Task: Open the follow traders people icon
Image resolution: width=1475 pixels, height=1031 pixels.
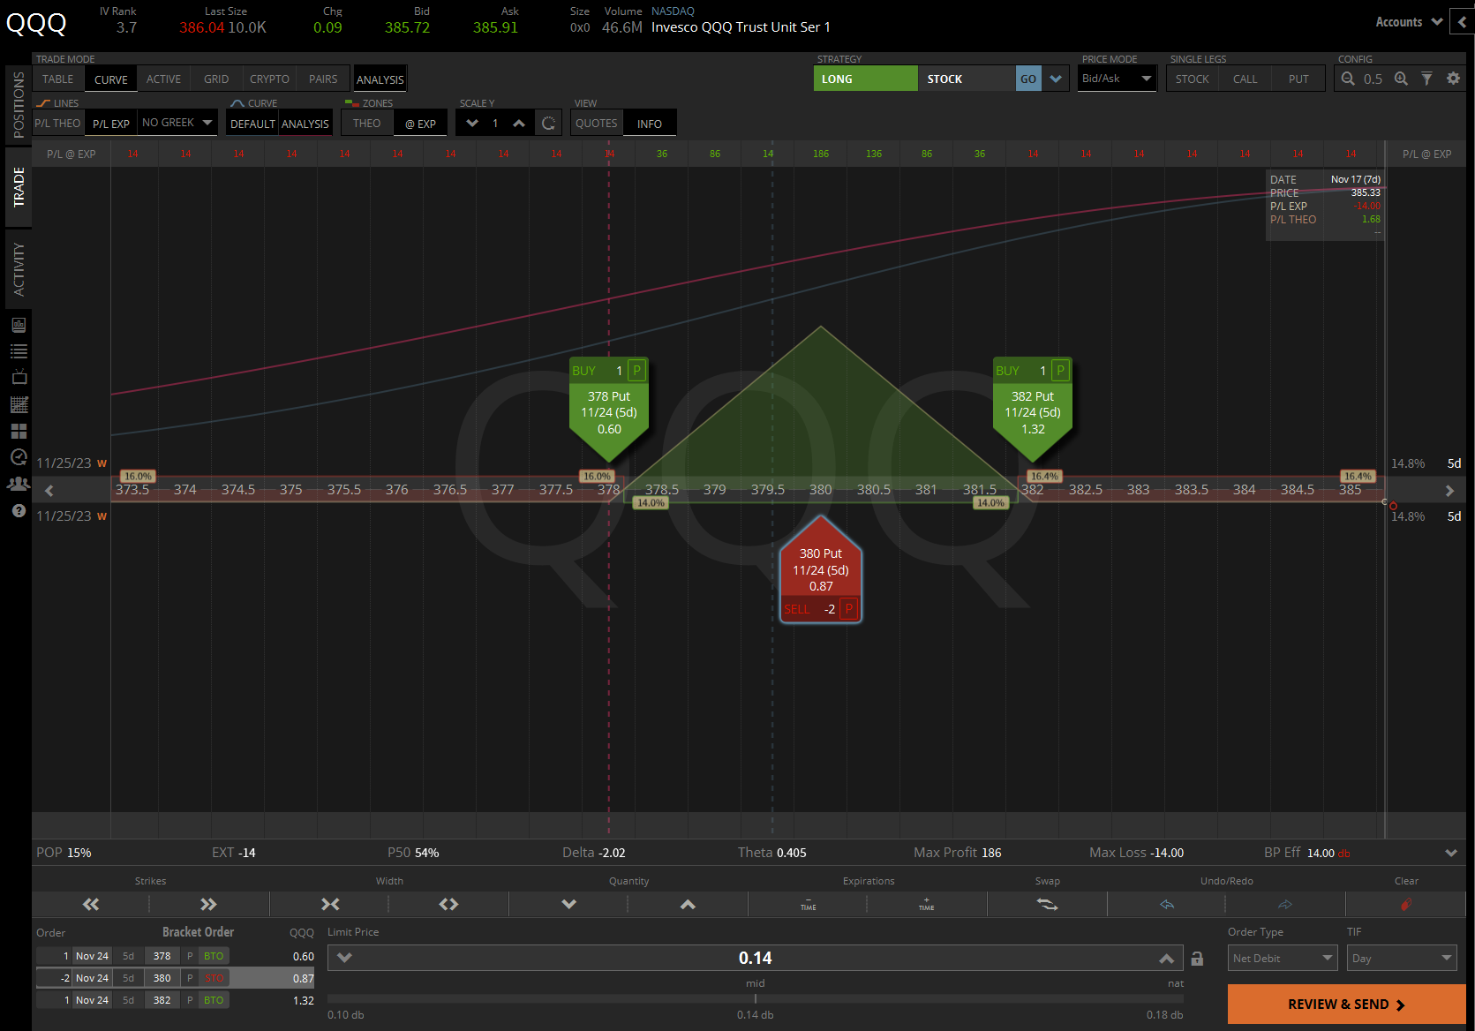Action: 19,484
